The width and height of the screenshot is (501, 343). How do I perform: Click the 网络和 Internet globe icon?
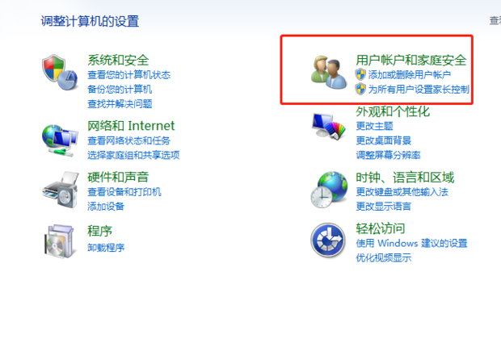pyautogui.click(x=60, y=140)
